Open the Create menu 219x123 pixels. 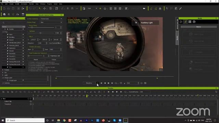click(x=11, y=4)
